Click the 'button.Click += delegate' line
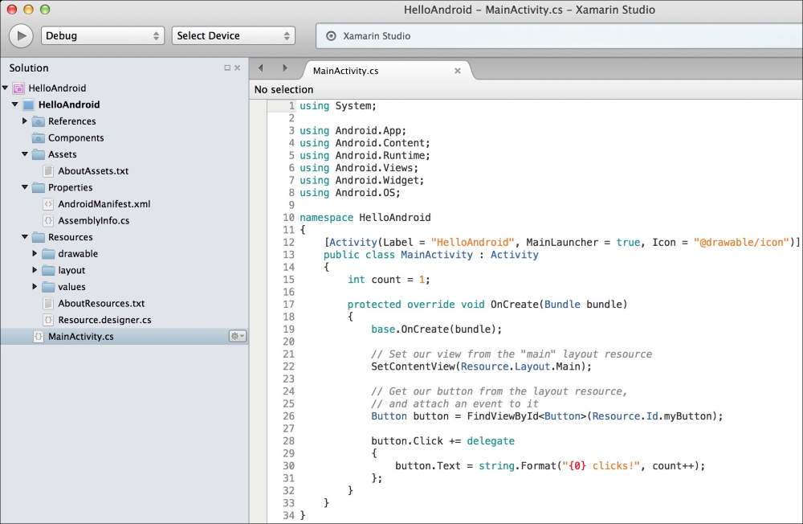 coord(443,441)
